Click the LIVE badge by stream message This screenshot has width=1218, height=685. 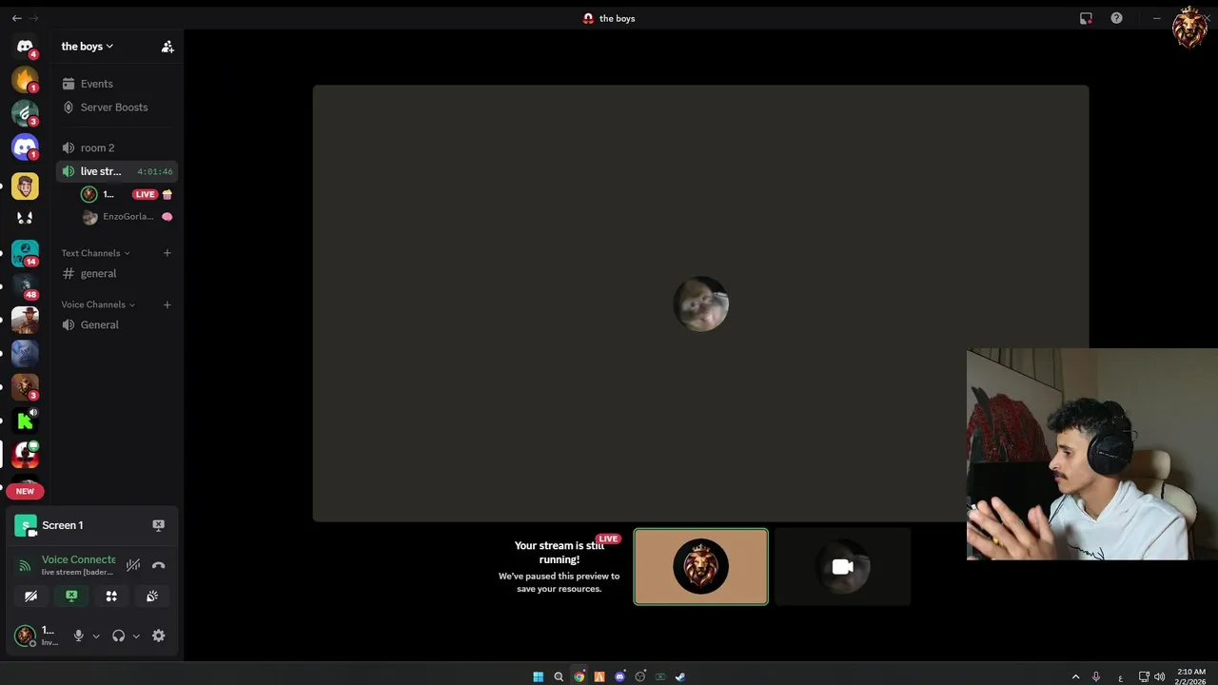click(608, 538)
